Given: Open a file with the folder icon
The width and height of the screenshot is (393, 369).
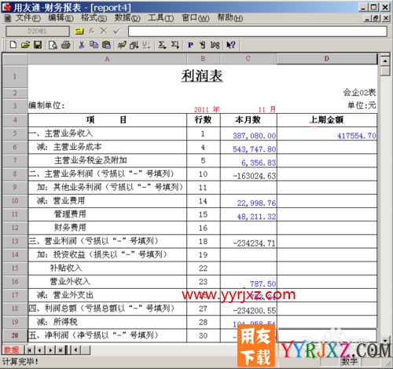Looking at the screenshot, I should click(25, 45).
